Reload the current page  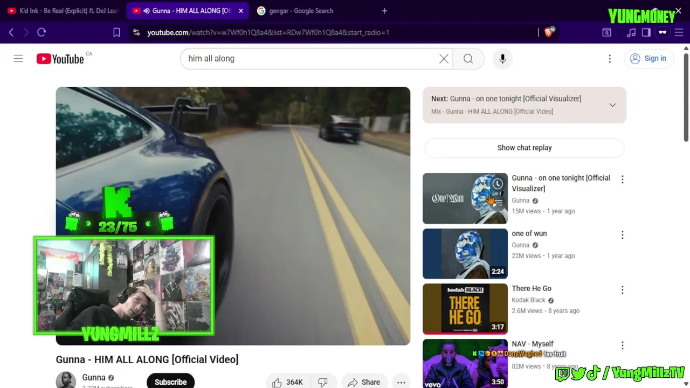pos(42,32)
